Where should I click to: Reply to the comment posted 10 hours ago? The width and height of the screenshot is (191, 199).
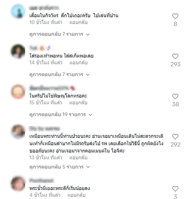pyautogui.click(x=79, y=22)
